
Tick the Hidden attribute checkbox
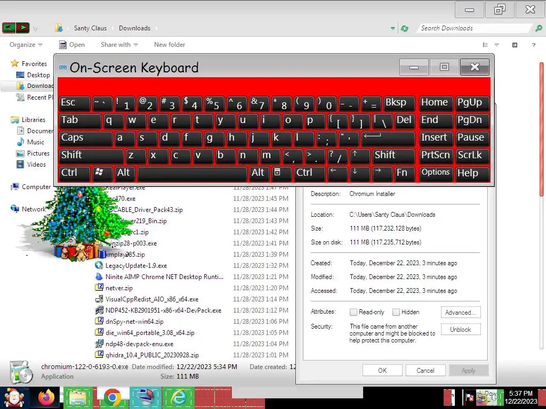[x=396, y=312]
